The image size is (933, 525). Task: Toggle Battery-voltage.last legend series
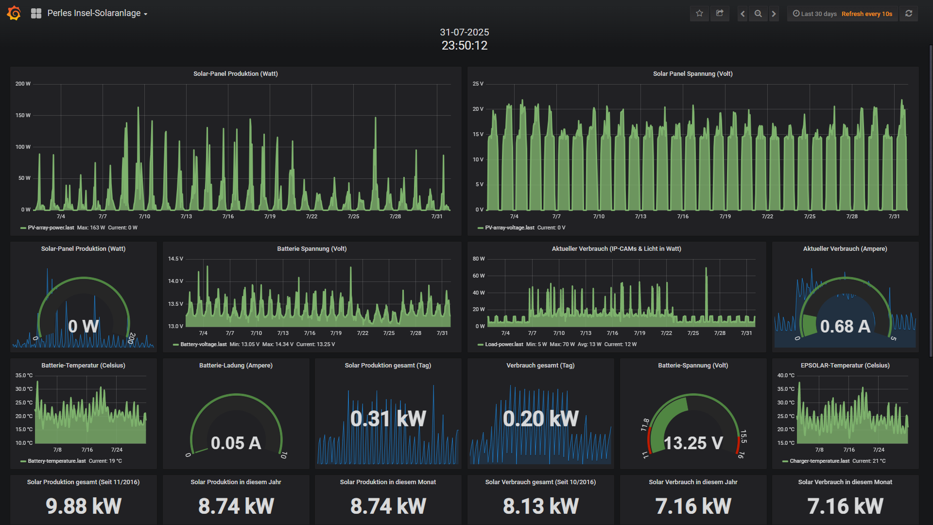pyautogui.click(x=203, y=344)
